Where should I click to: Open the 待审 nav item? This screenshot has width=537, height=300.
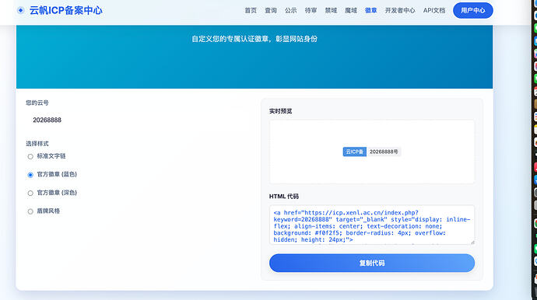pyautogui.click(x=311, y=11)
